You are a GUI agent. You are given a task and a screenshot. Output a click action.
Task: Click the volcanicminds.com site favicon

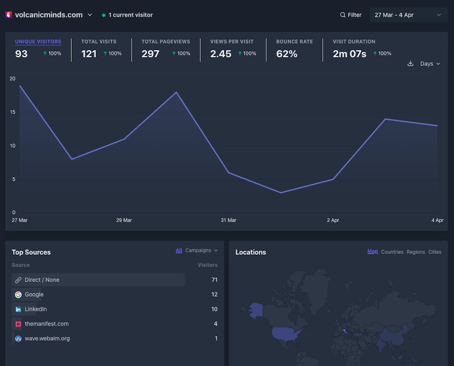point(8,15)
